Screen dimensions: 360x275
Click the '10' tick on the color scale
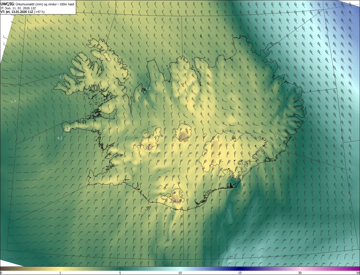click(180, 273)
